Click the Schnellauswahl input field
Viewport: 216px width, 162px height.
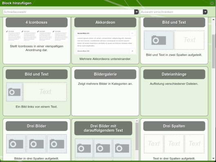click(x=69, y=12)
